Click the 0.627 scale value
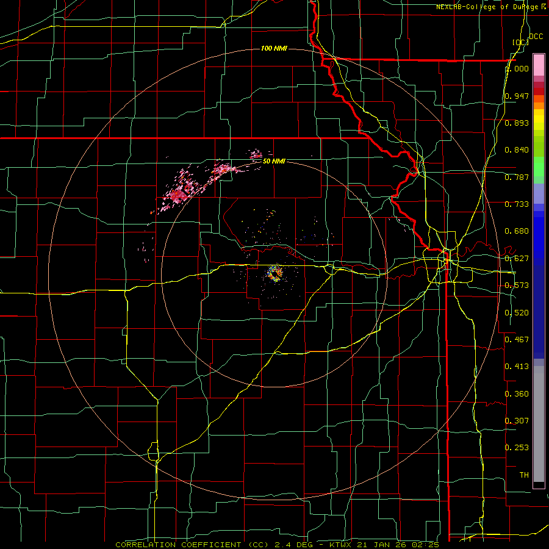Image resolution: width=549 pixels, height=549 pixels. coord(517,259)
